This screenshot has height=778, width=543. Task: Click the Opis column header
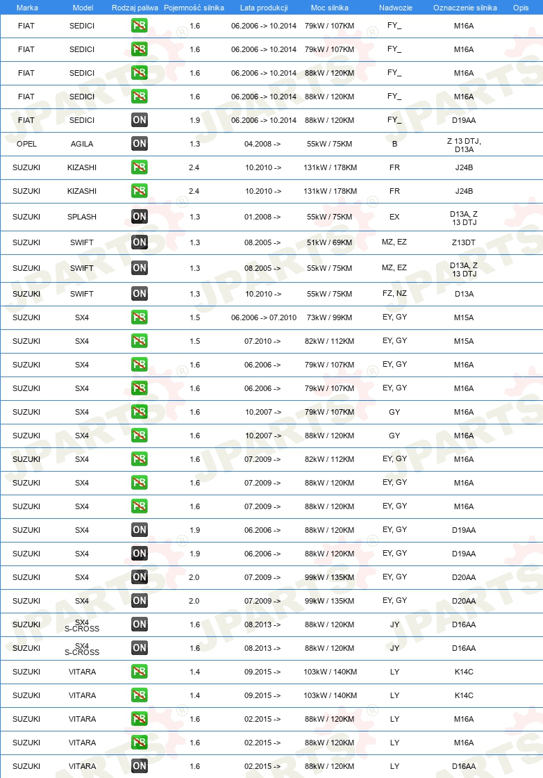click(x=521, y=8)
